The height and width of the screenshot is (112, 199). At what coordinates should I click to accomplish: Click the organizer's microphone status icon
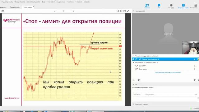136,59
